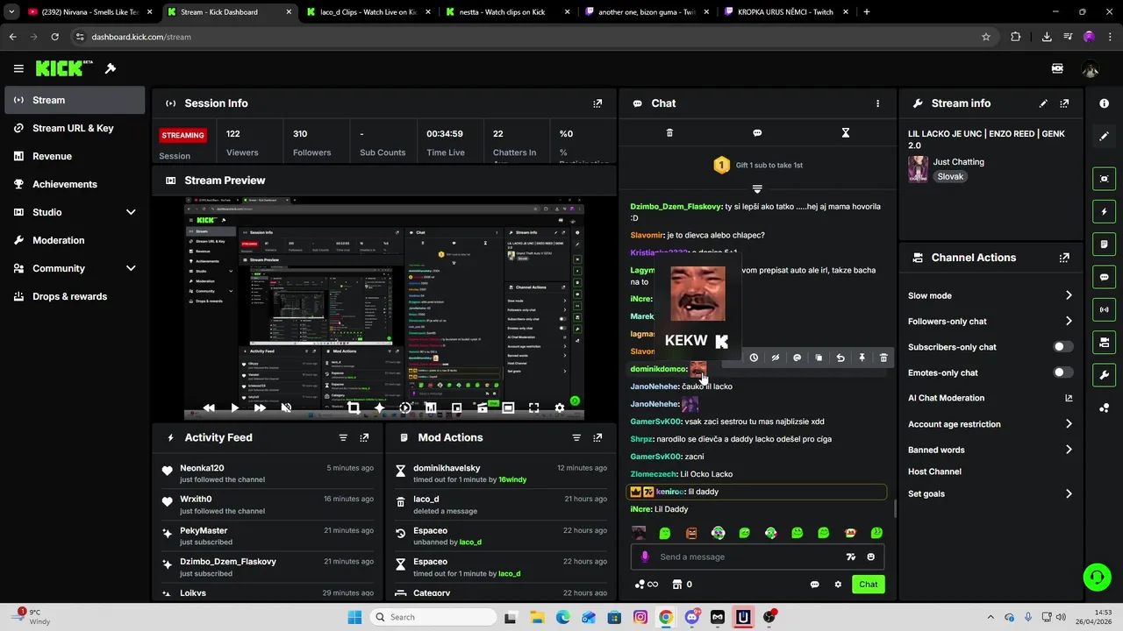Click the copy icon on hovered message

click(x=819, y=358)
